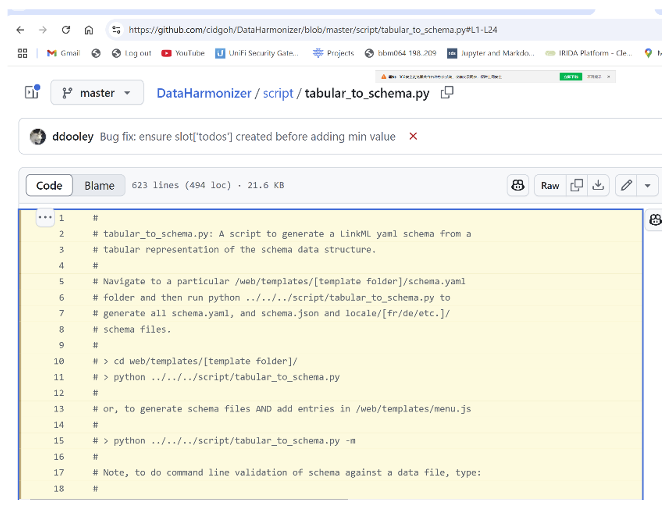Open Gmail bookmark
This screenshot has width=671, height=511.
point(64,53)
